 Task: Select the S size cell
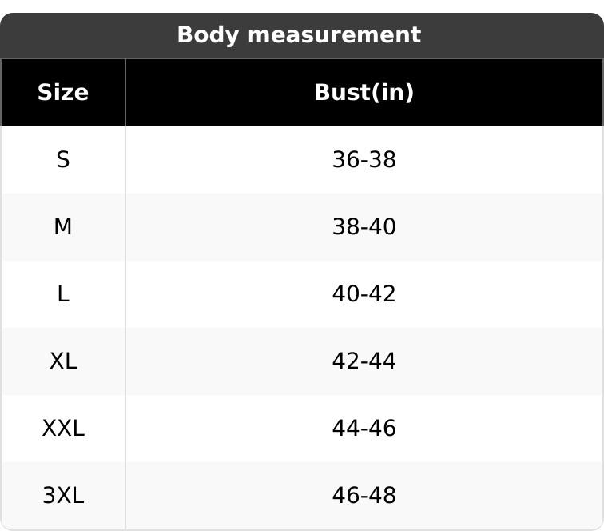pos(63,160)
